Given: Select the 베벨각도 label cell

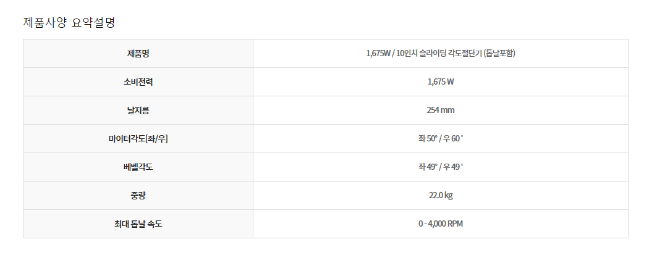Looking at the screenshot, I should click(x=138, y=167).
